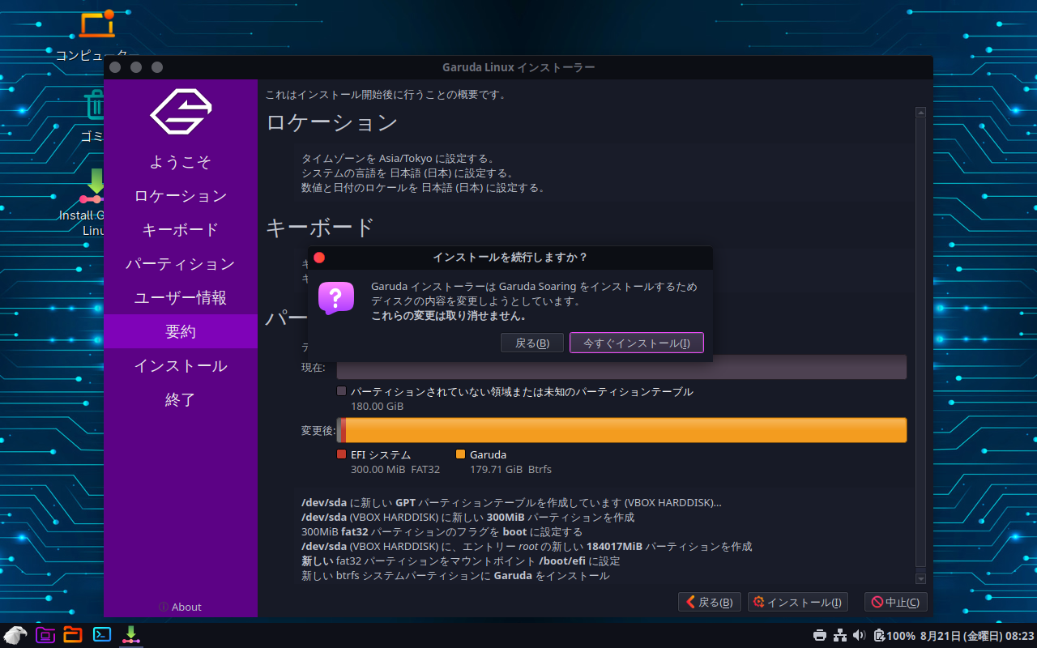Select ユーザー情報 step in sidebar

pyautogui.click(x=181, y=298)
